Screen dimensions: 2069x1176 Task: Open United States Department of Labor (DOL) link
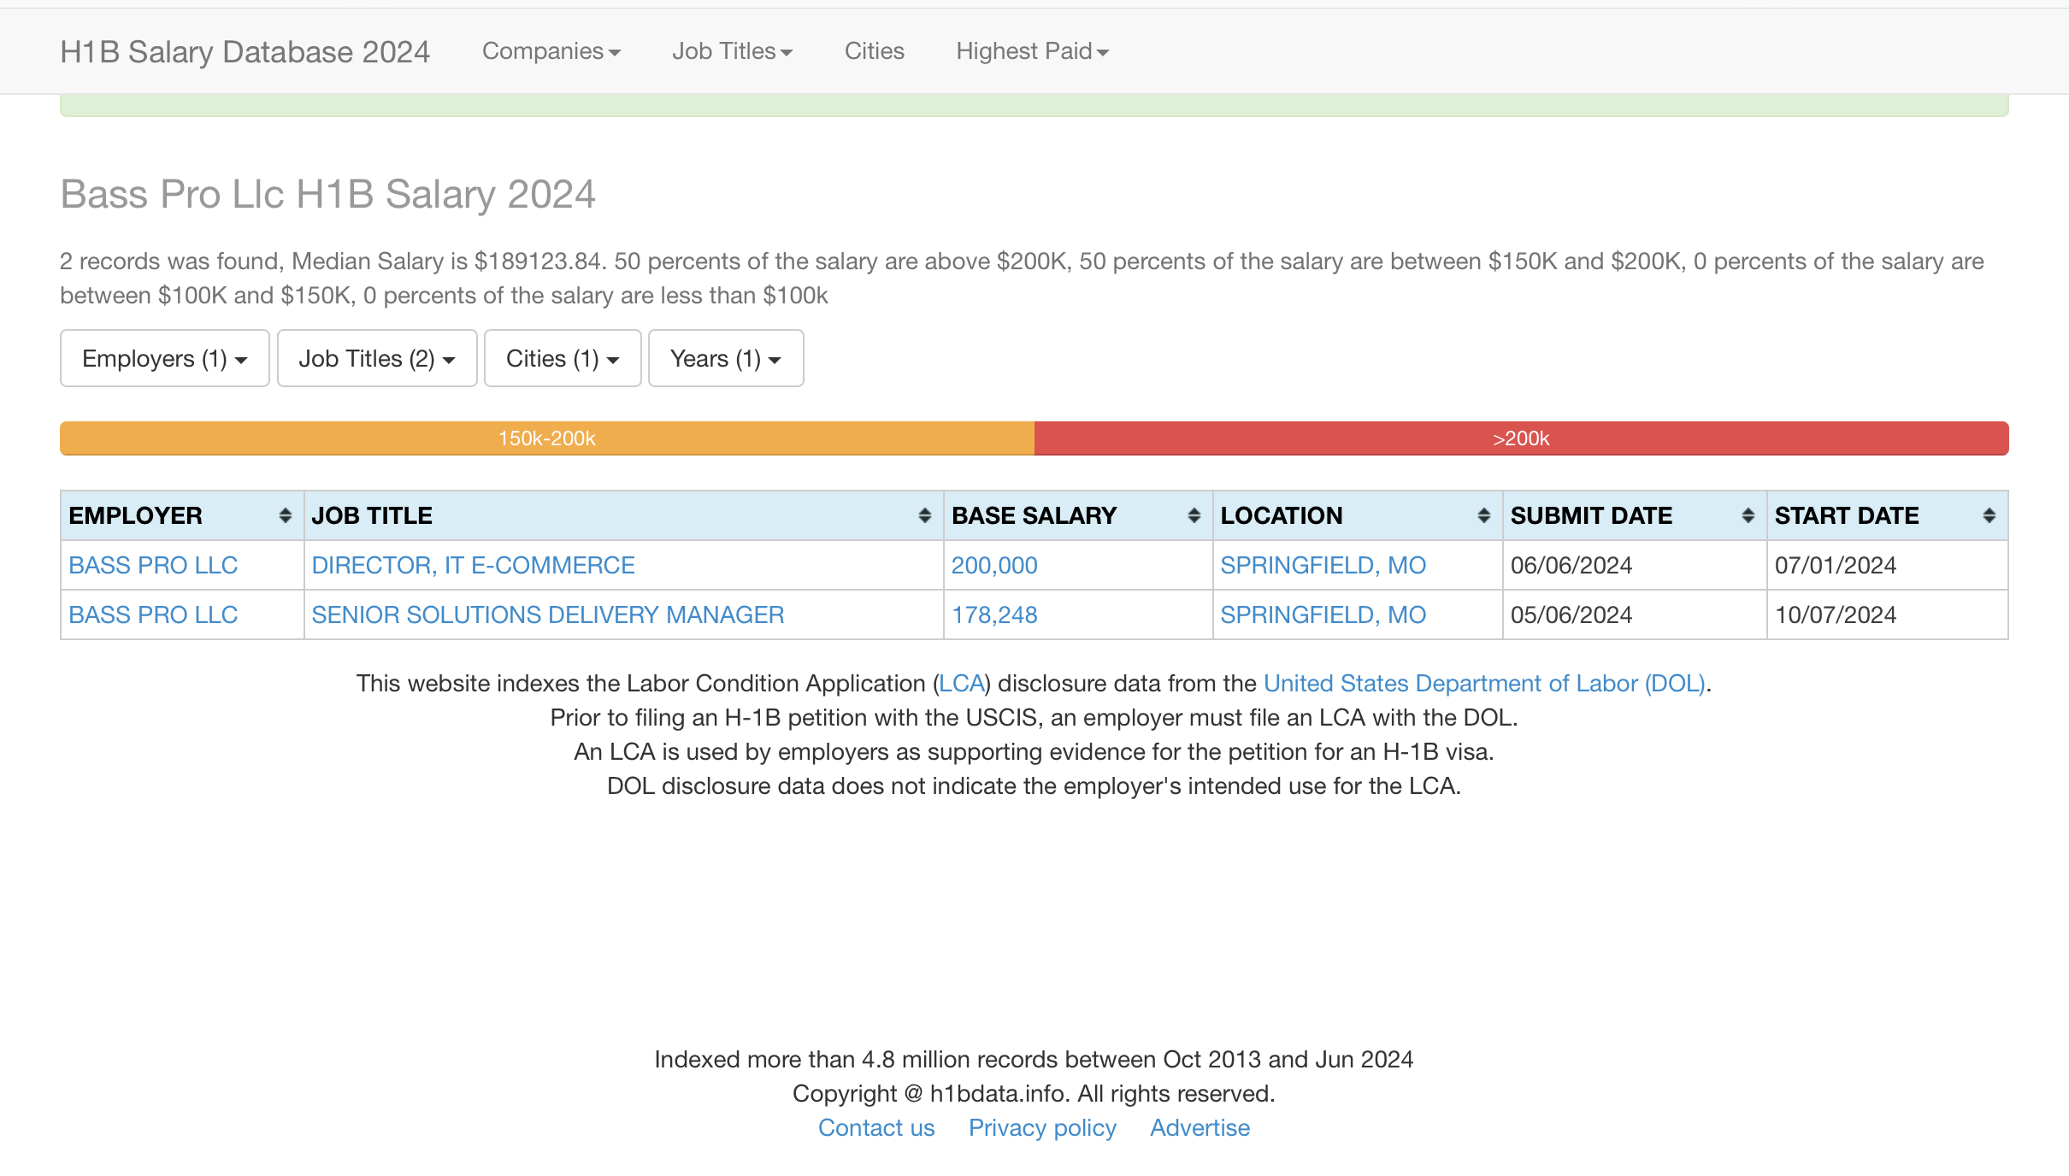1485,683
